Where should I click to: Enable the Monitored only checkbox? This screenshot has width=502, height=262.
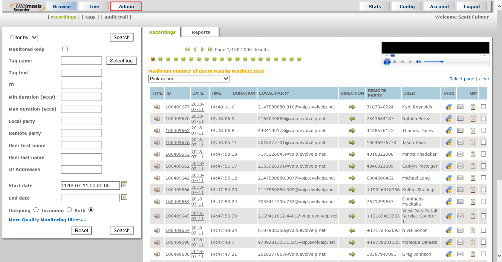click(65, 49)
